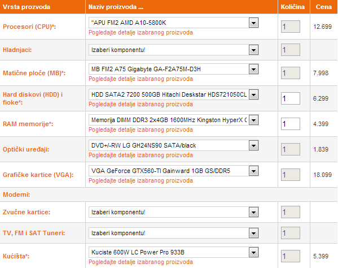Click the 'Modemi:' section label
This screenshot has width=338, height=268.
(16, 194)
